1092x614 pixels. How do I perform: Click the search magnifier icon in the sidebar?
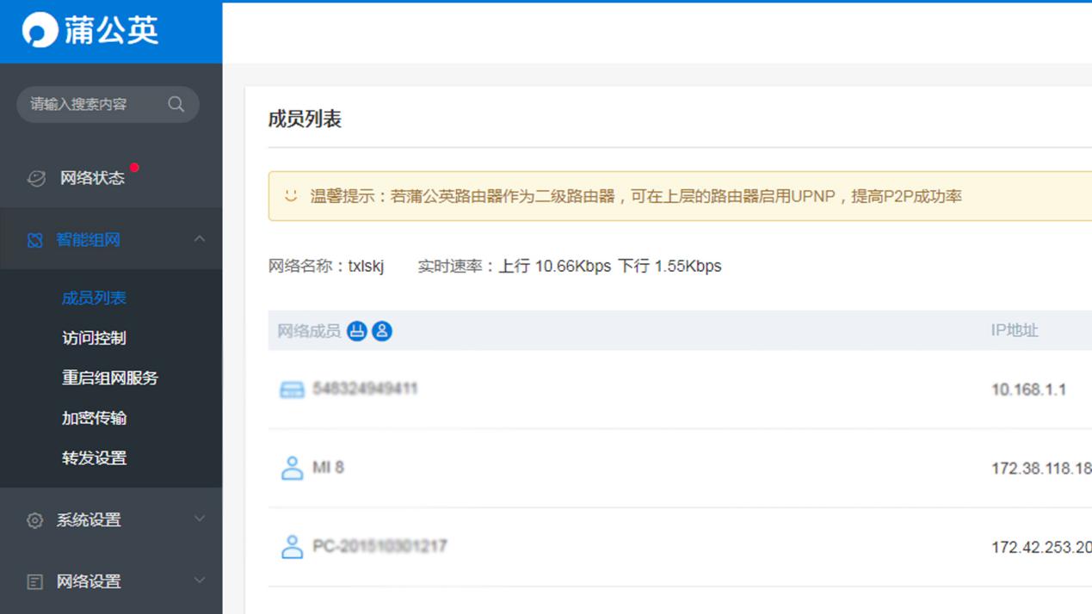(176, 103)
